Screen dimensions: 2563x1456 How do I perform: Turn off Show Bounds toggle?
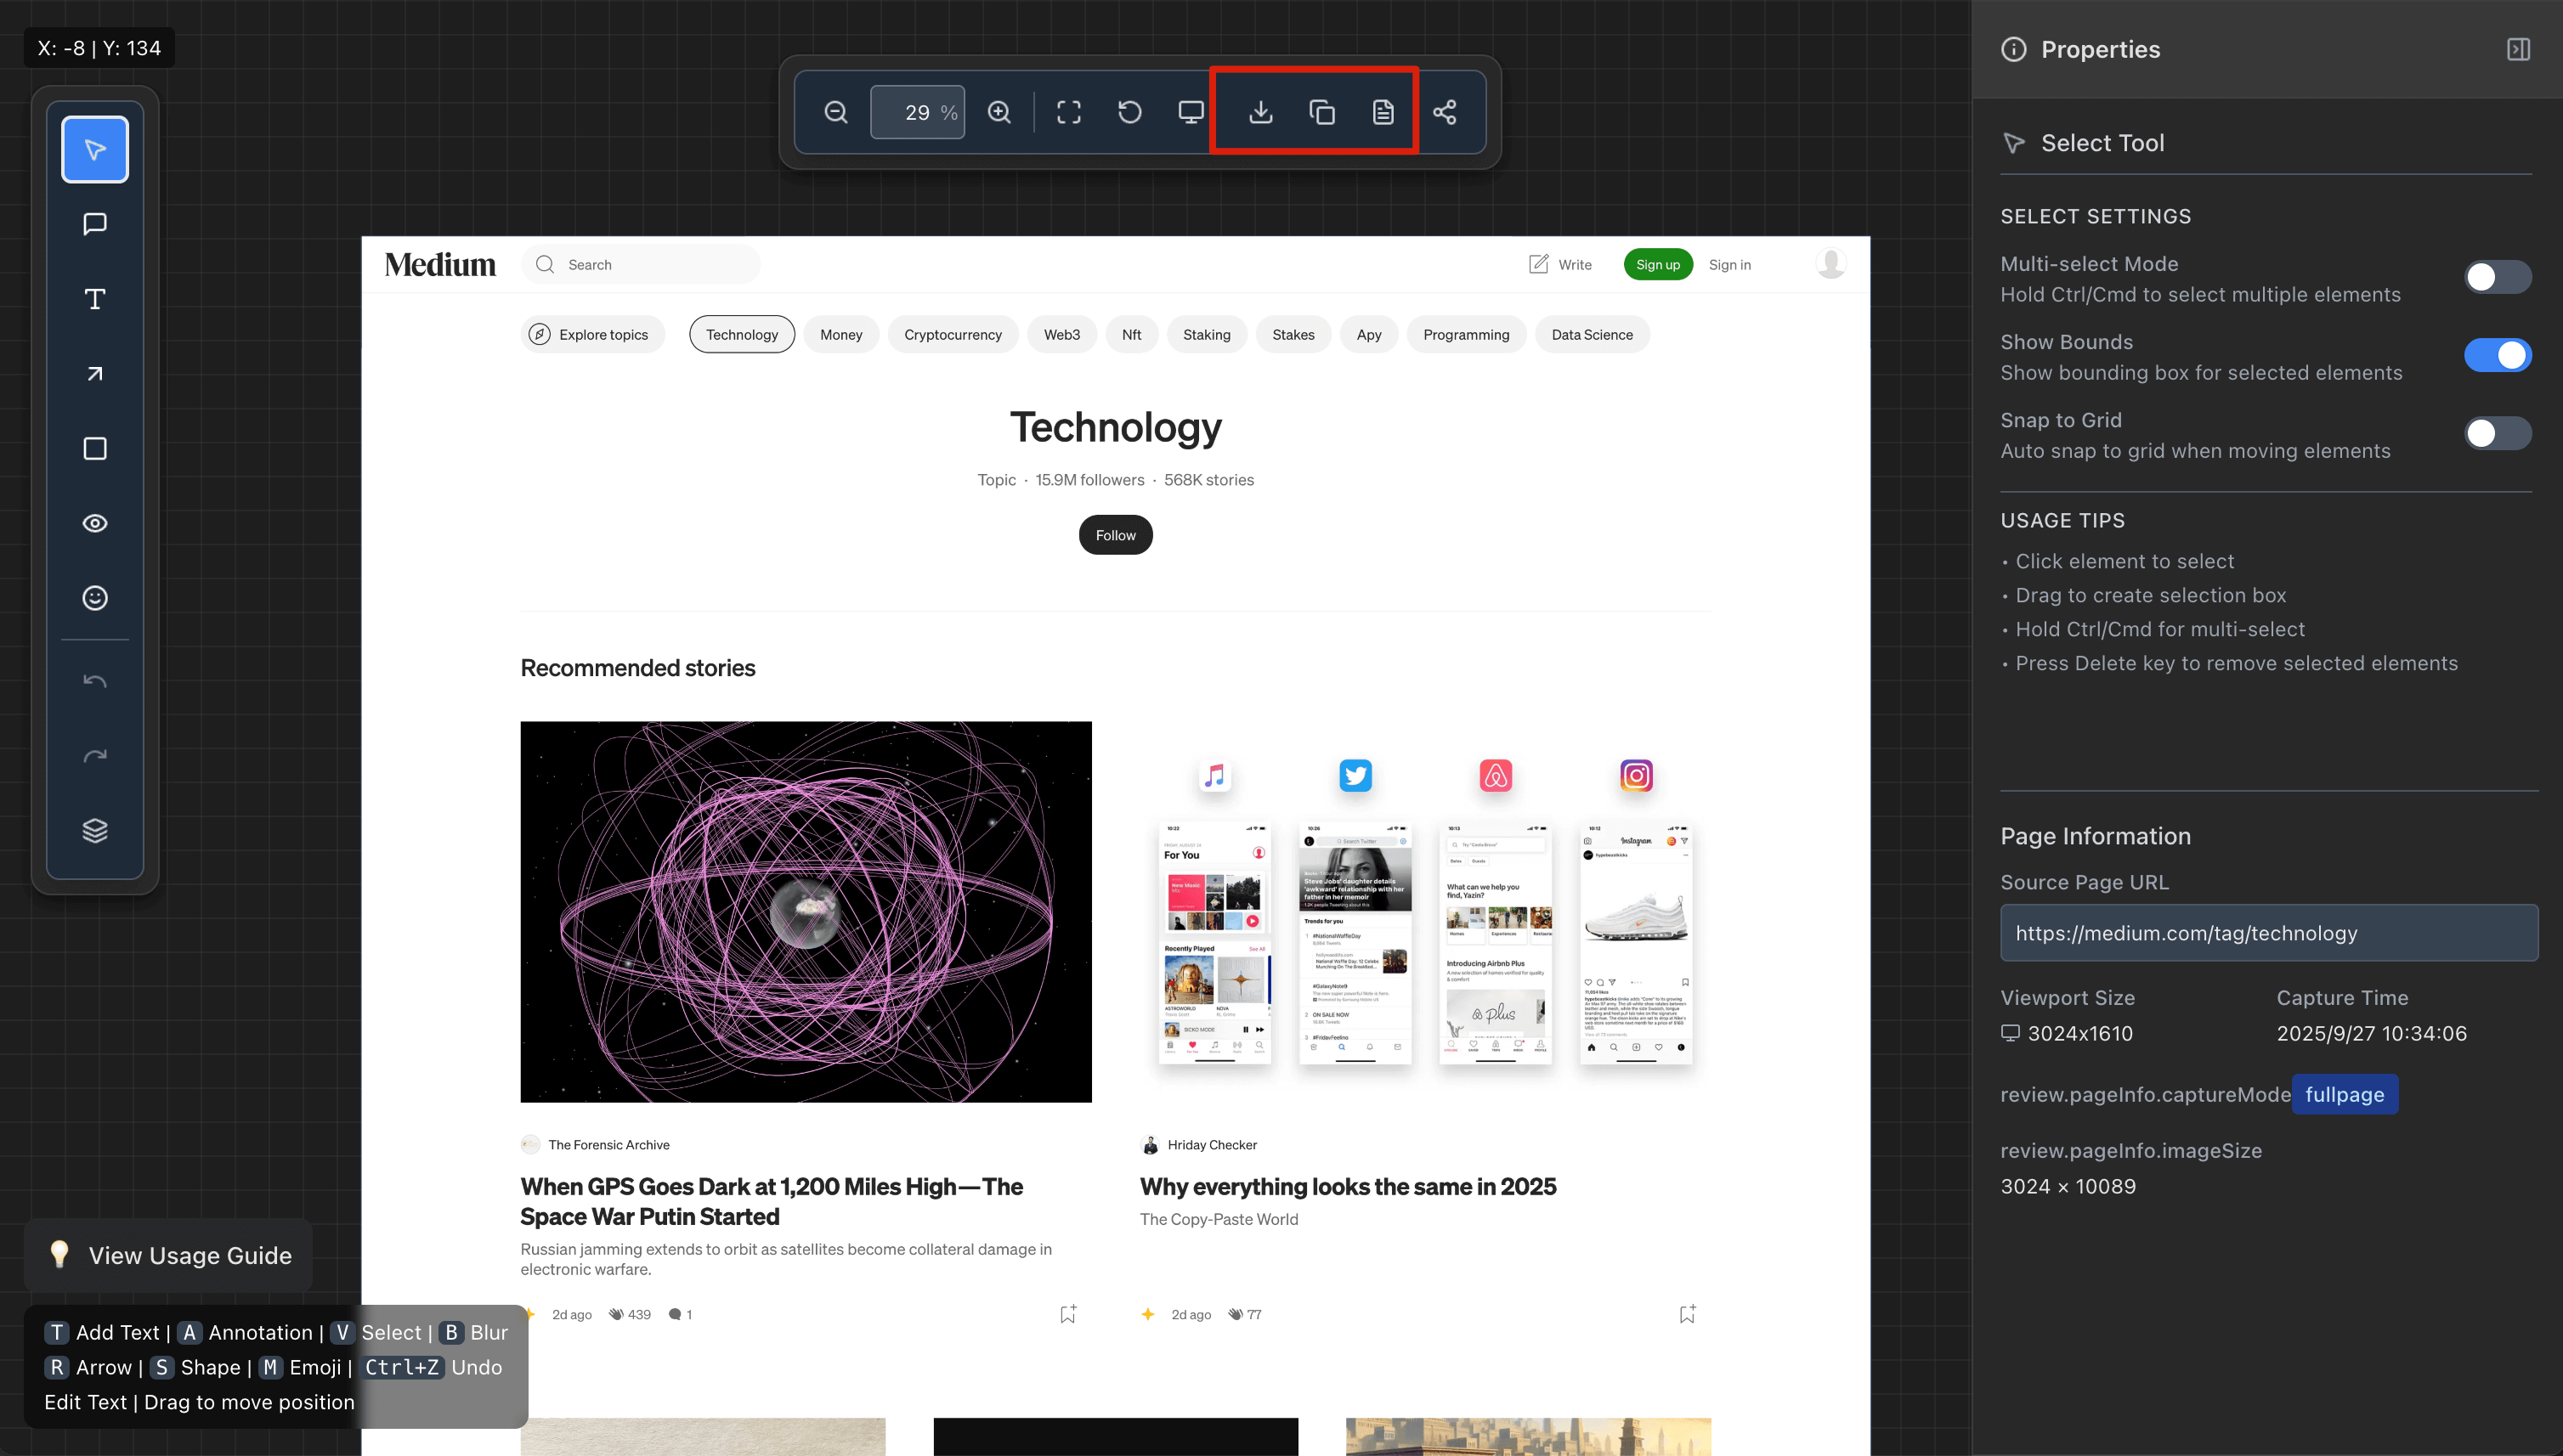2497,355
